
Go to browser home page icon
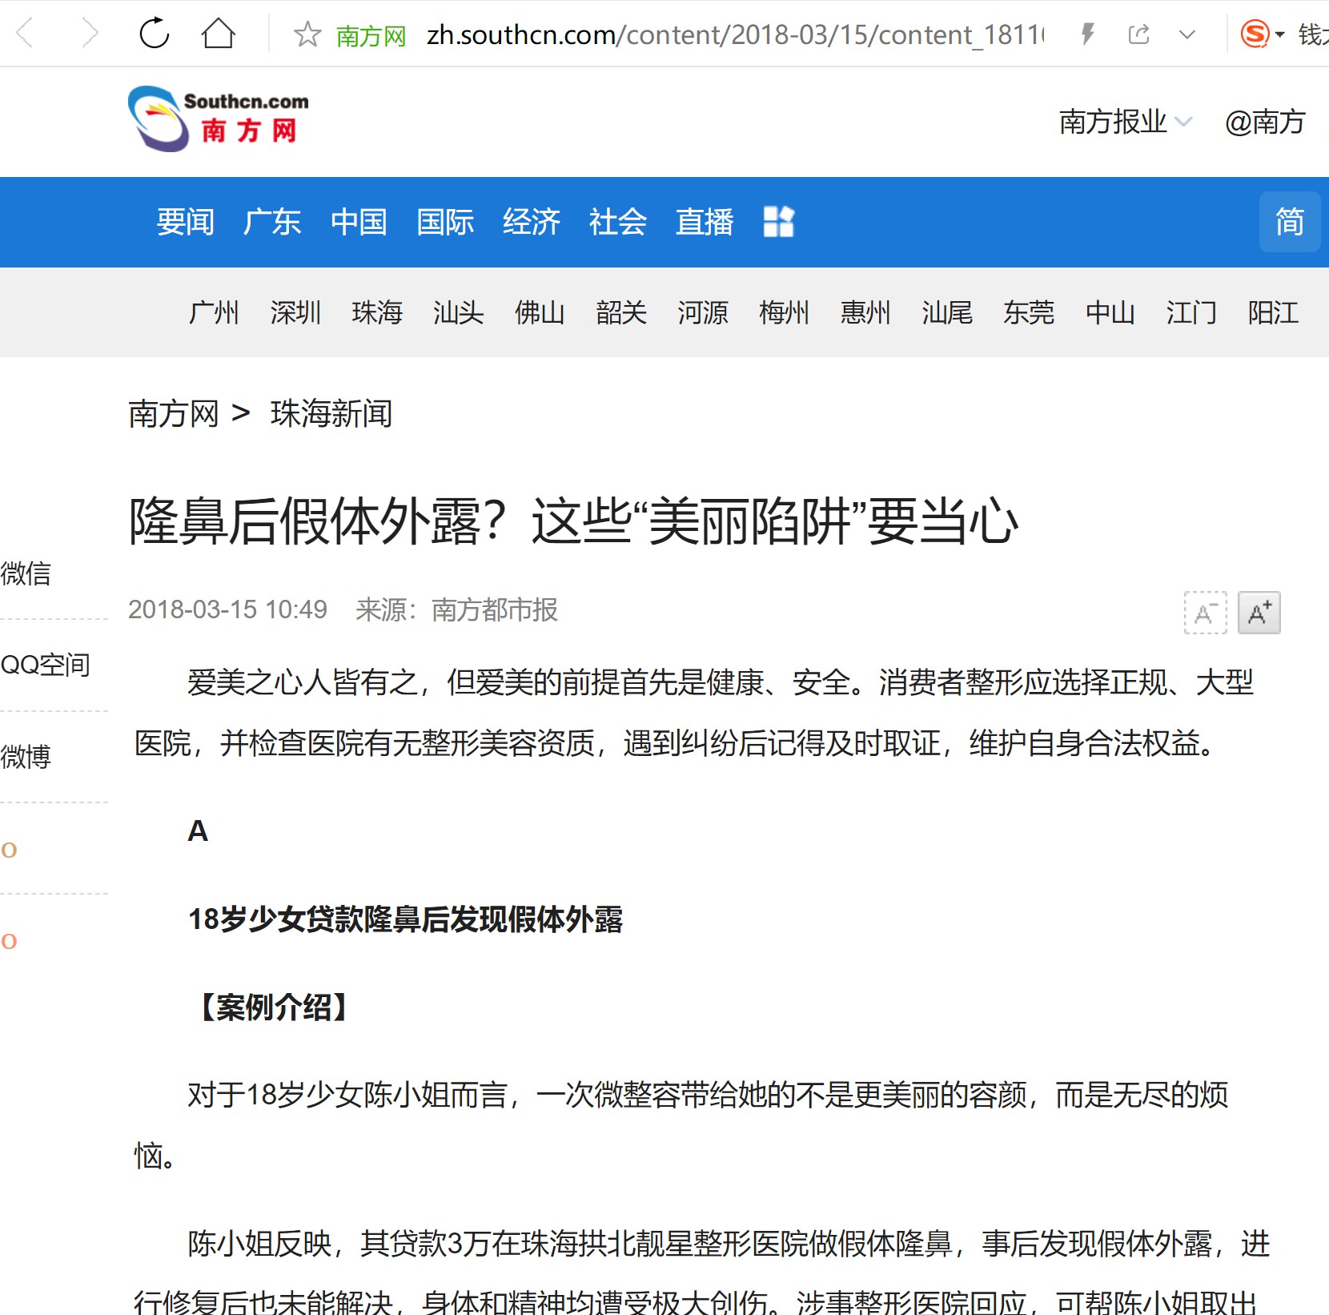point(218,34)
